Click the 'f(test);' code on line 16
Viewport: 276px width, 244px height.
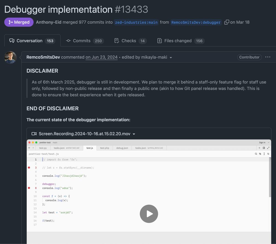tap(48, 221)
